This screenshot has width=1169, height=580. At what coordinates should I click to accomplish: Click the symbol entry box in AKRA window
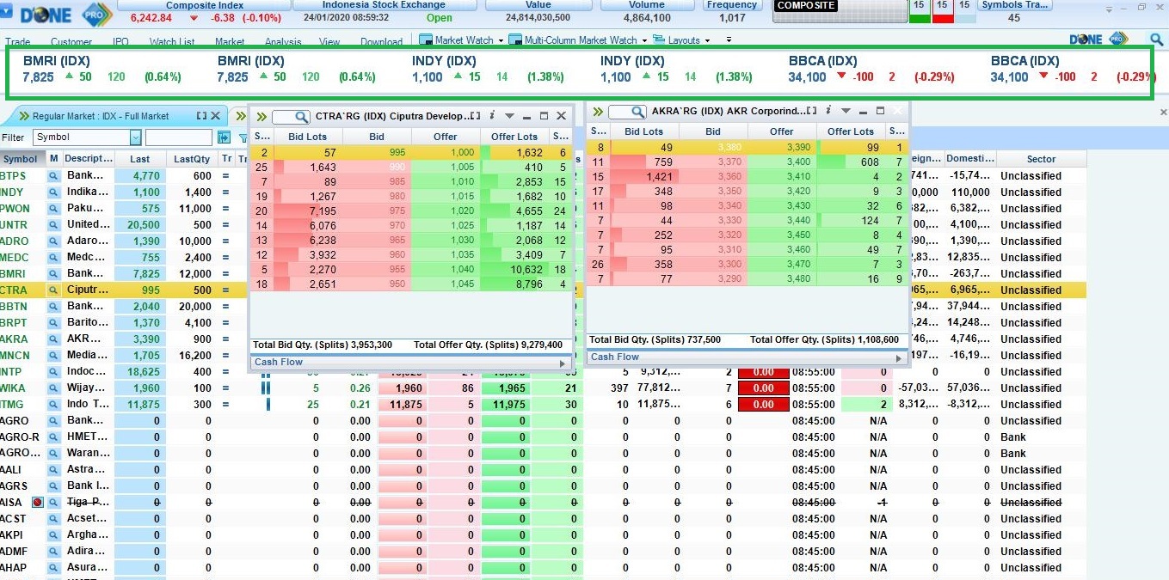click(x=627, y=113)
